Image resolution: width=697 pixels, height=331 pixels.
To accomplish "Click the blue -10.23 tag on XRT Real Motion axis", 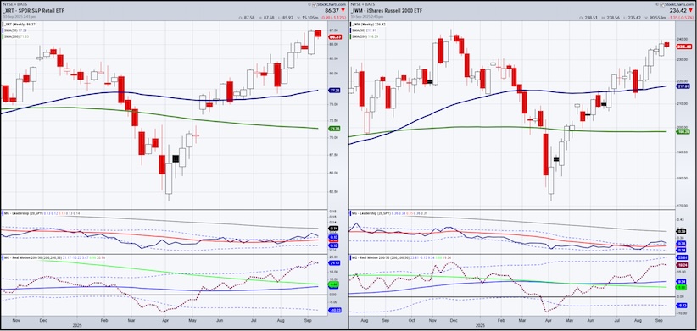I will coord(335,310).
